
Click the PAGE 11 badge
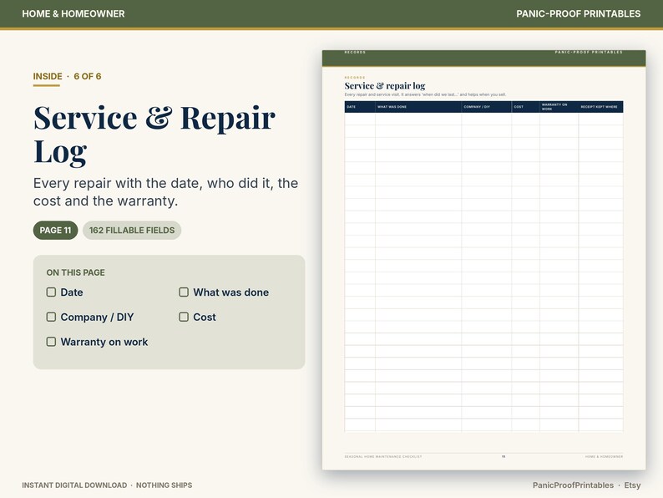55,230
